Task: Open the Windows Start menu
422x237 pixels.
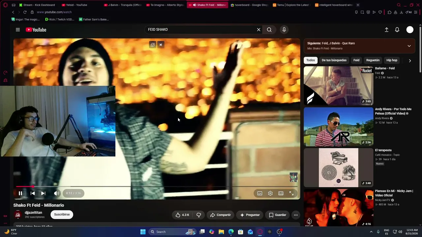Action: (x=143, y=232)
